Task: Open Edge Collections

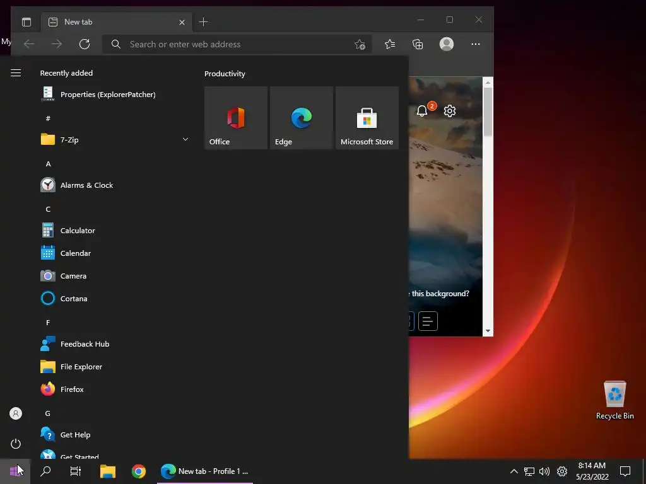Action: point(418,44)
